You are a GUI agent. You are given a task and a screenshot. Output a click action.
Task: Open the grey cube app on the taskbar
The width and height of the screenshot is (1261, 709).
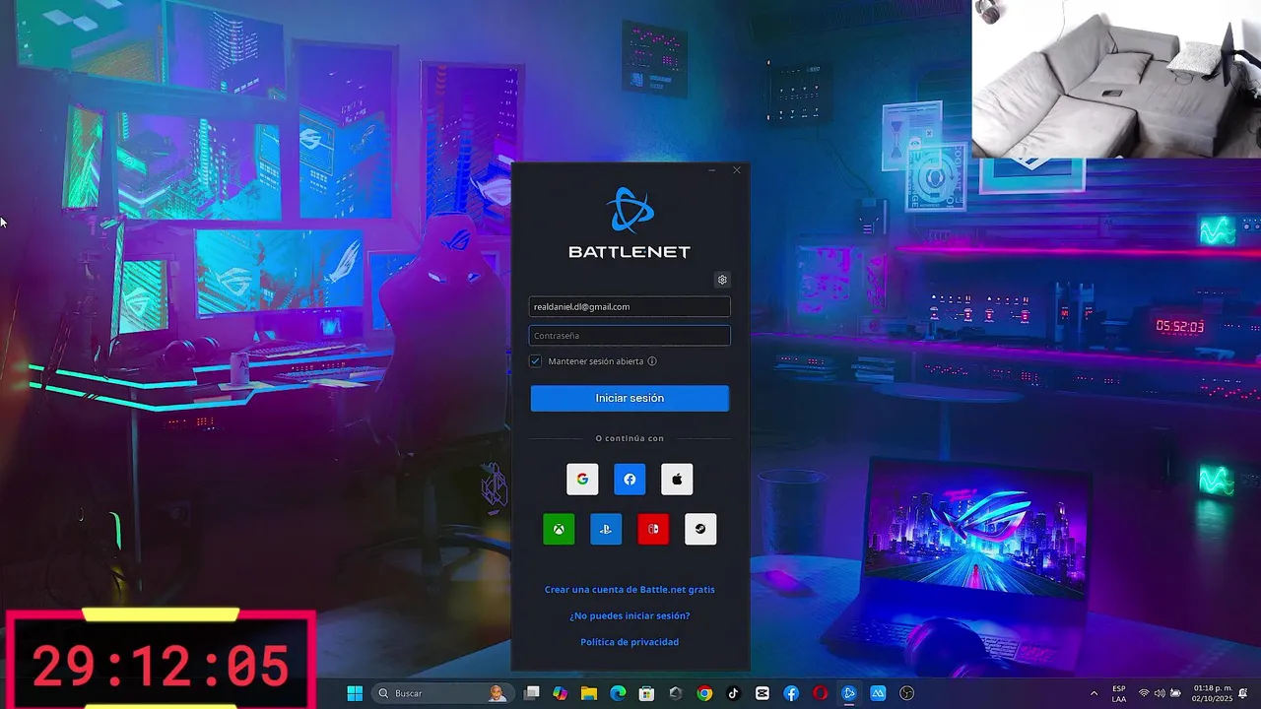click(x=676, y=693)
